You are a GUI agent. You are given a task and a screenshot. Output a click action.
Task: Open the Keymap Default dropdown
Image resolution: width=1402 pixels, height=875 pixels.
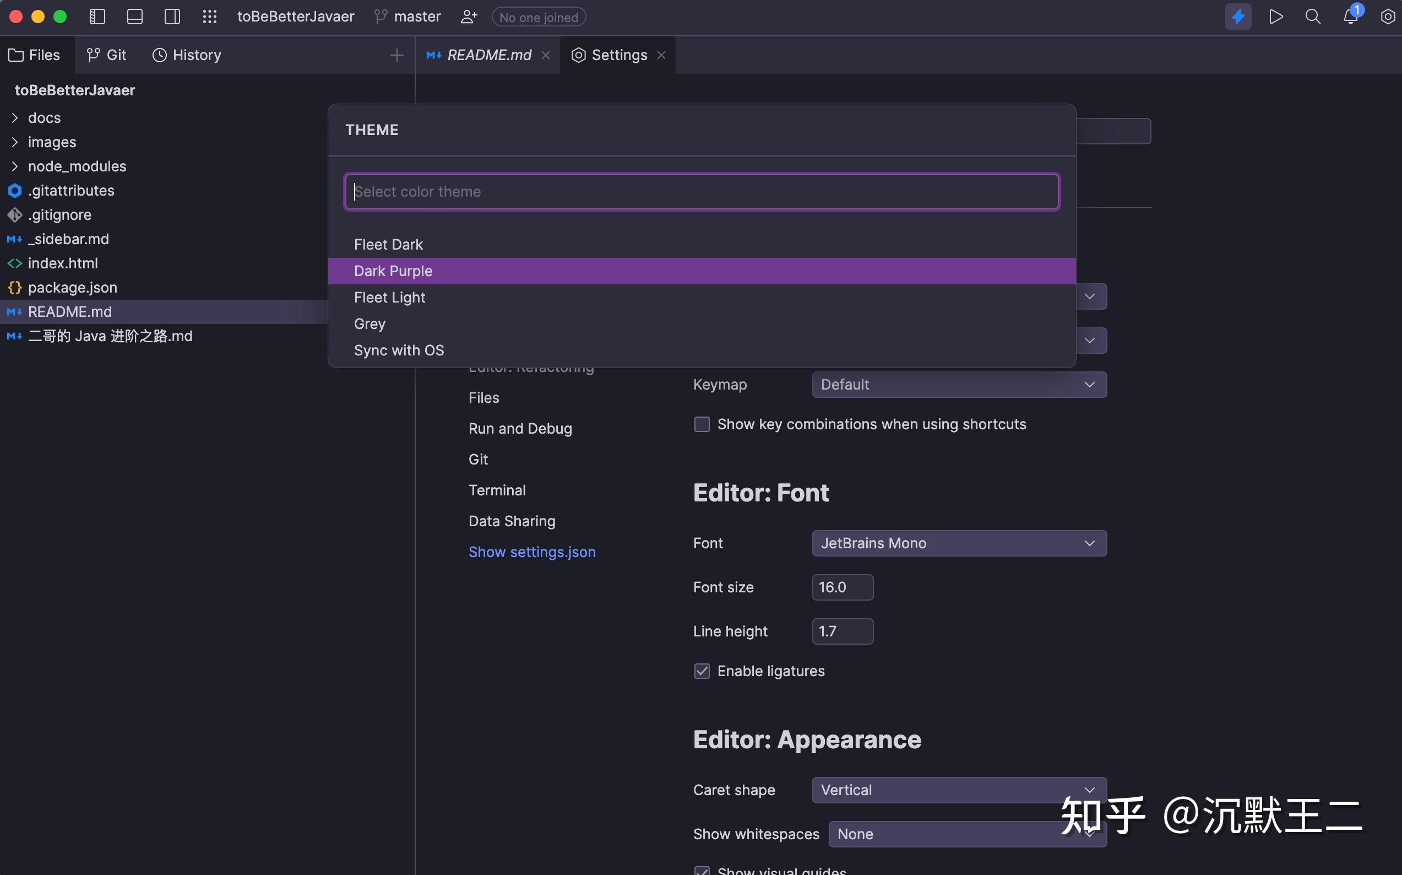pyautogui.click(x=959, y=385)
